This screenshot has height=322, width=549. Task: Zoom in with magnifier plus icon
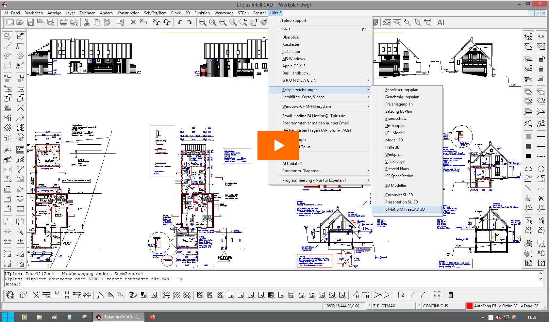click(x=203, y=22)
